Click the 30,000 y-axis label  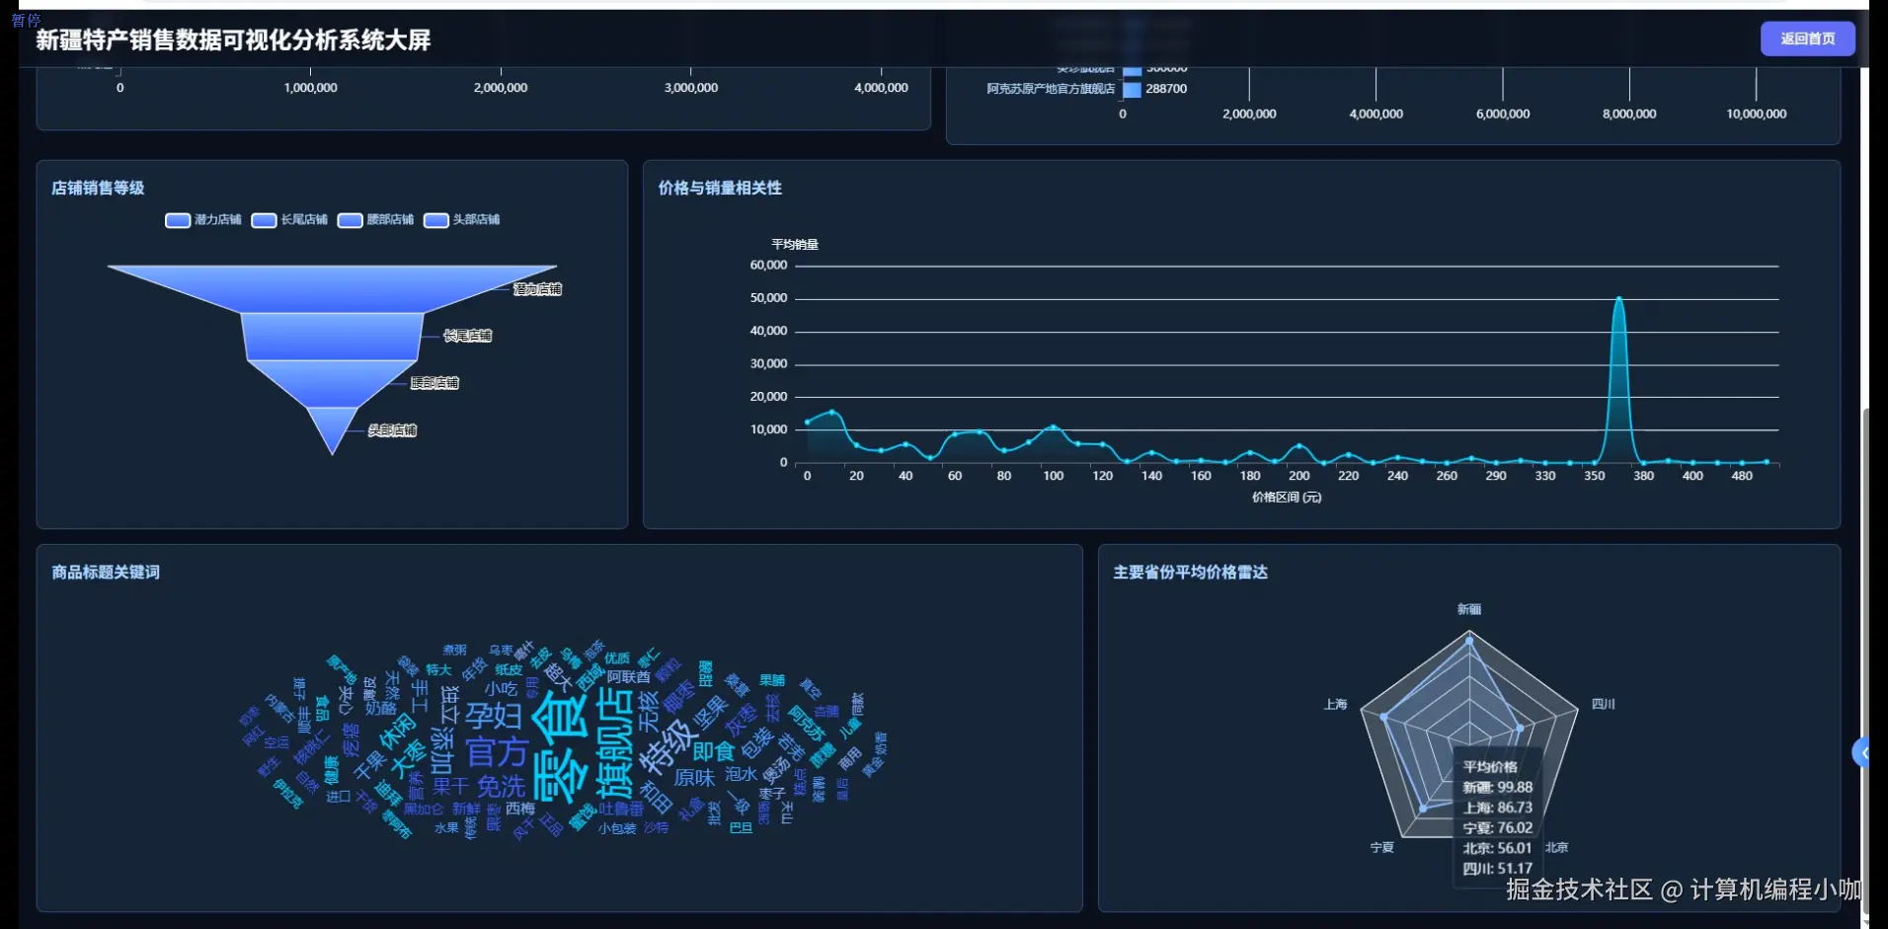(768, 363)
